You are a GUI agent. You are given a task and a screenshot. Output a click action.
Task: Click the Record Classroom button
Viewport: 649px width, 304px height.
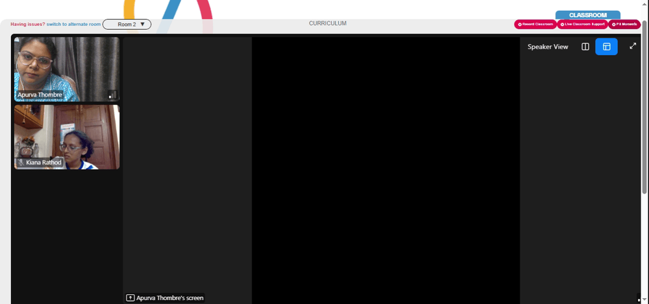[x=535, y=25]
